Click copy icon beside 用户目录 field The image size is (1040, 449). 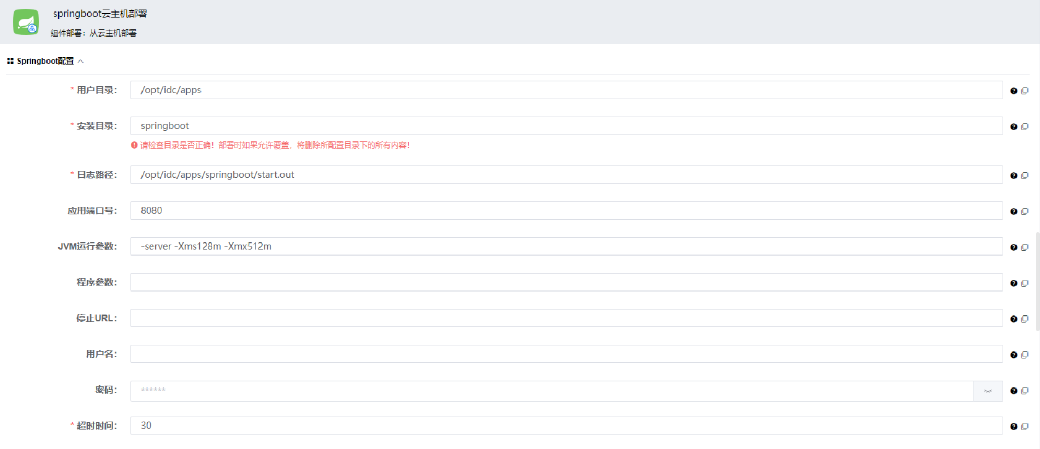point(1024,91)
